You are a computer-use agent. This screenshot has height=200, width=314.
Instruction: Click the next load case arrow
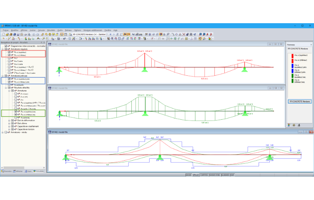114,34
